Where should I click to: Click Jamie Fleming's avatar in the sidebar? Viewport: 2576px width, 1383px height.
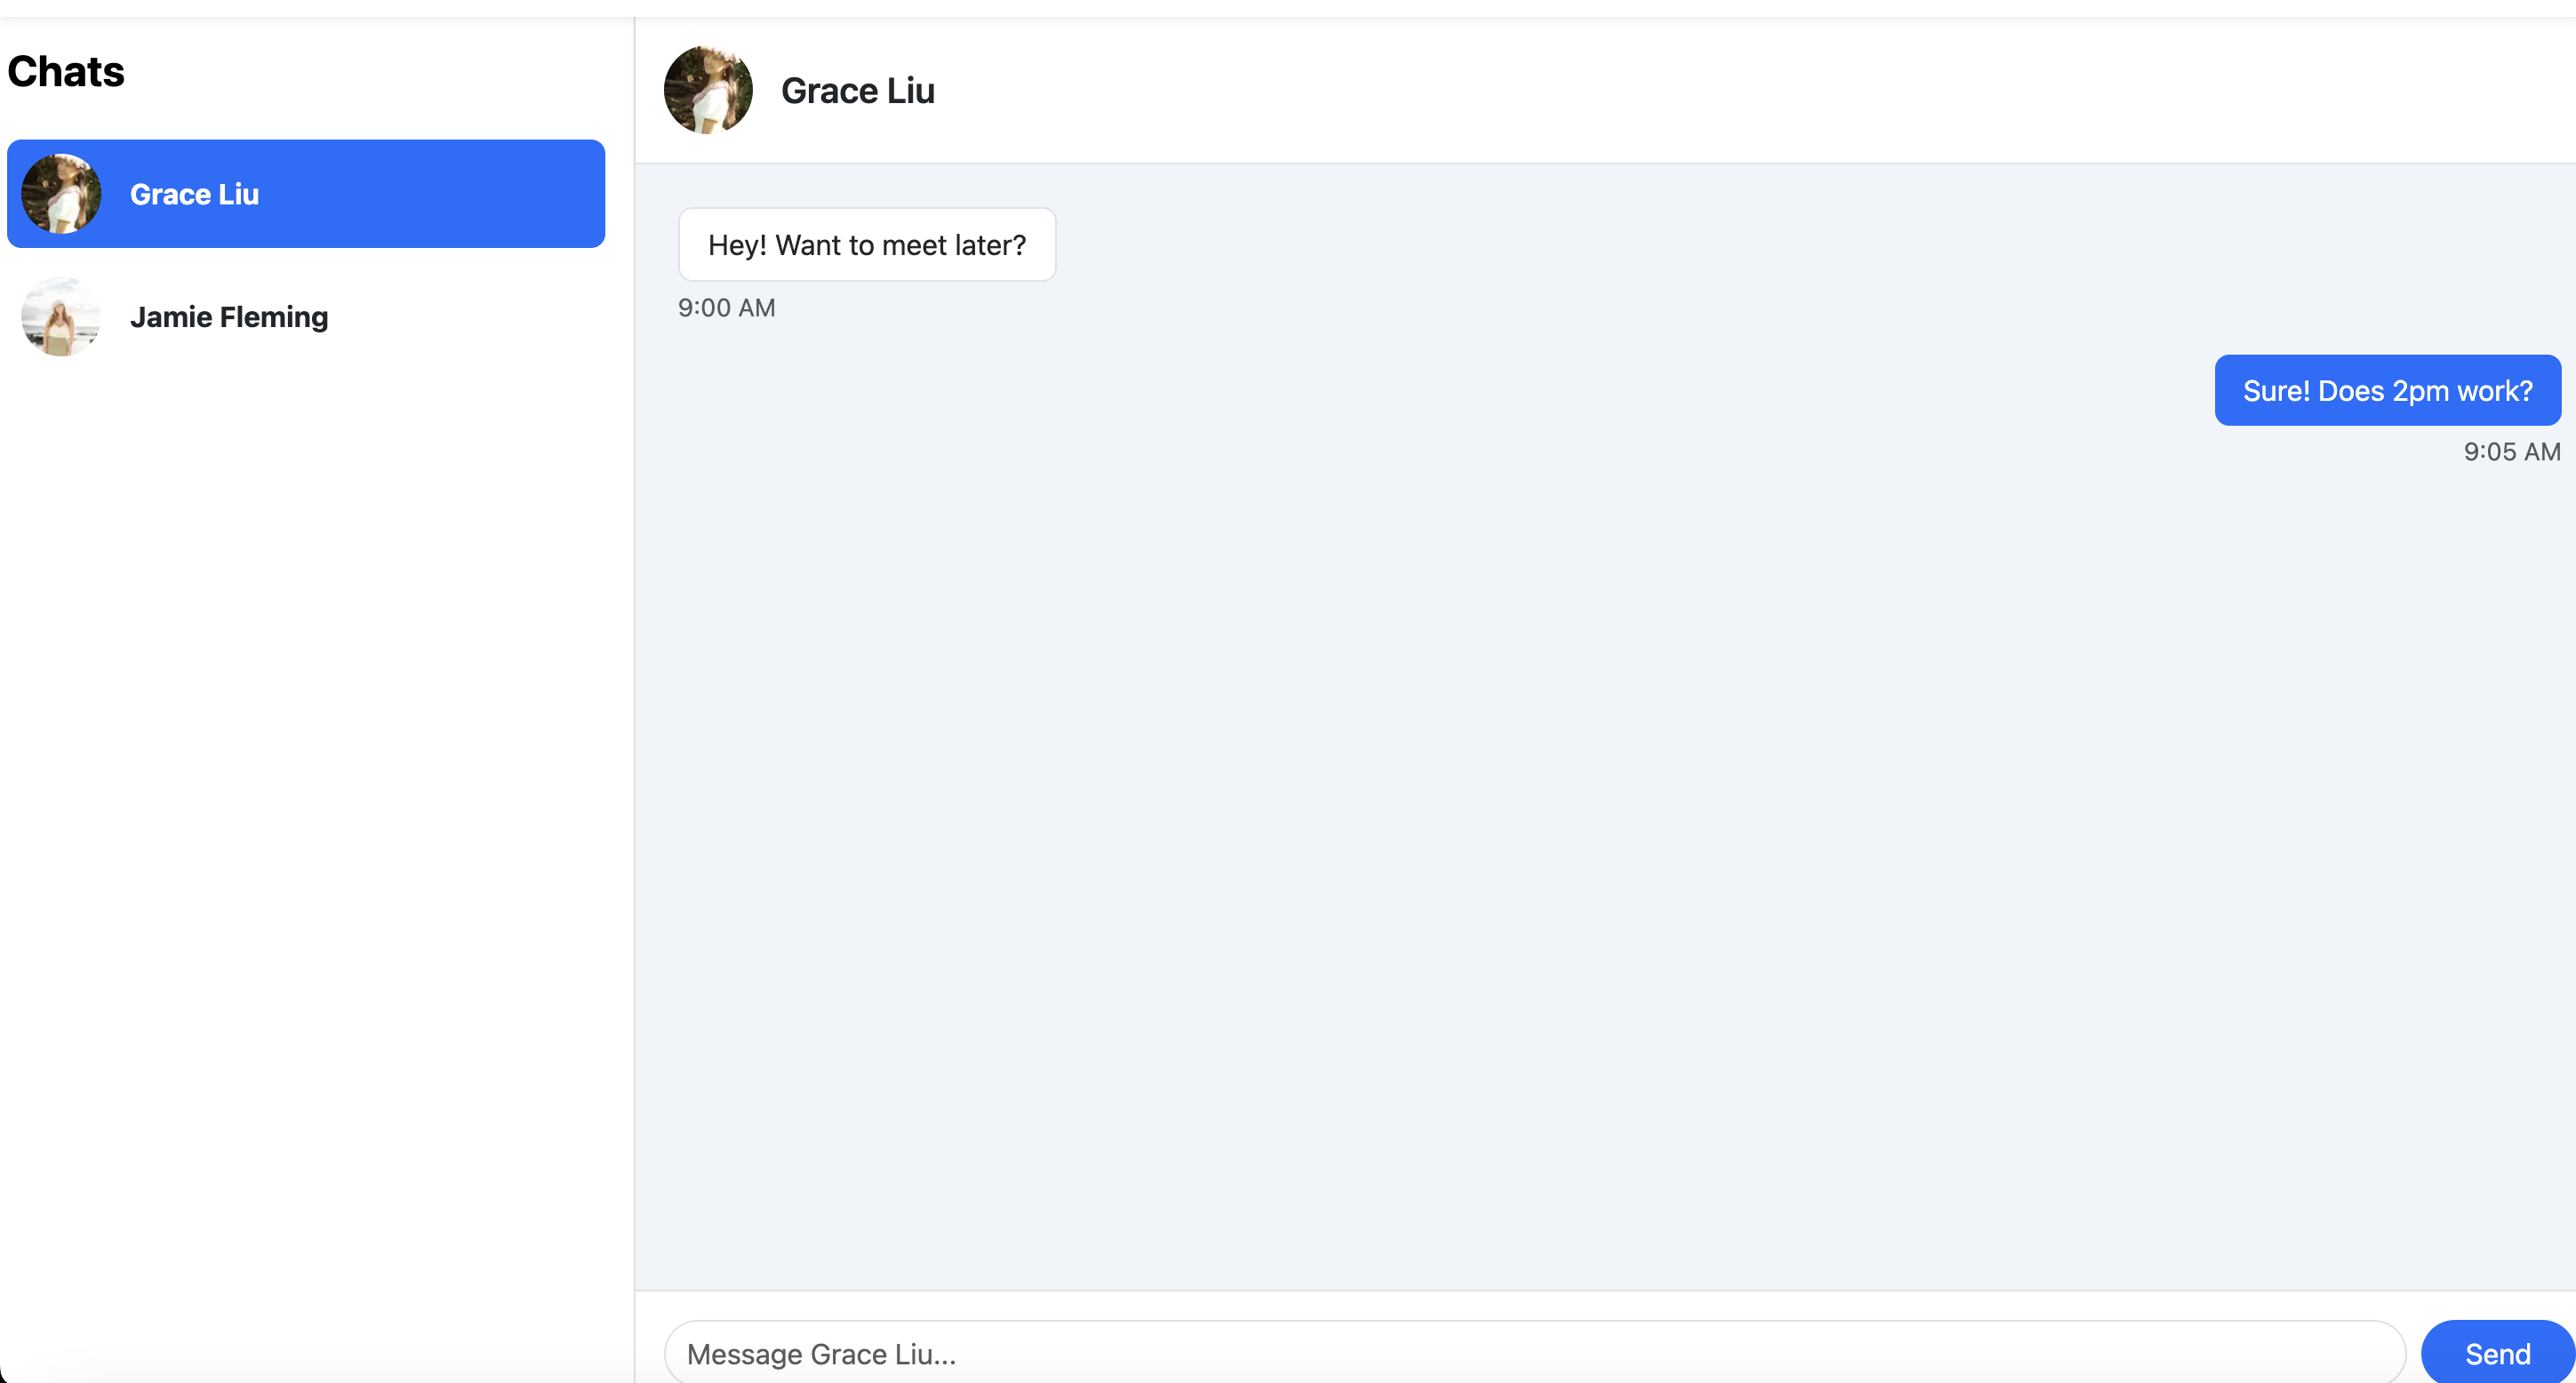coord(60,317)
